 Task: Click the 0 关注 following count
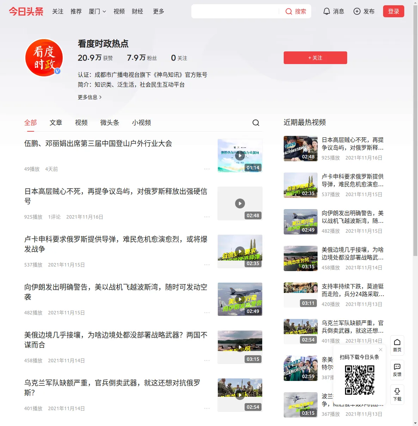179,58
